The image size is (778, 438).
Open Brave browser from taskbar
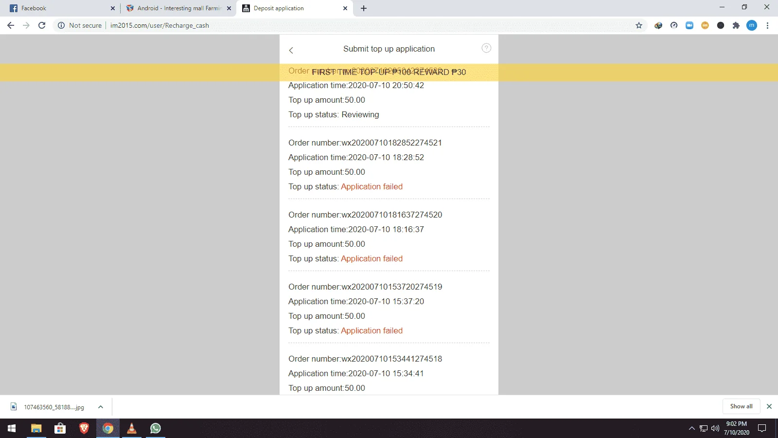pos(84,428)
